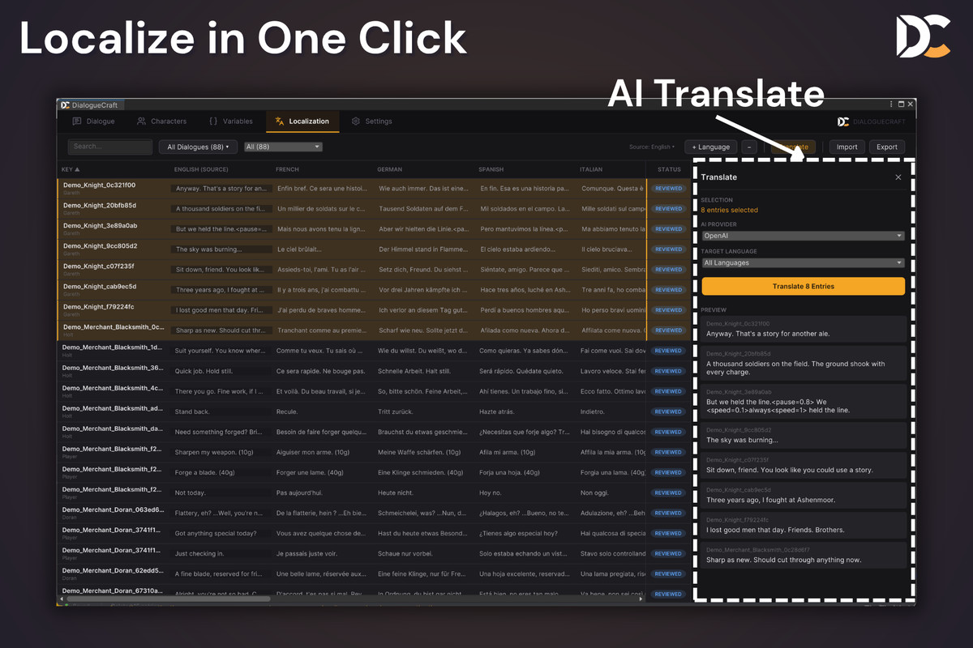This screenshot has width=973, height=648.
Task: Click the Italian cell 'Non oggi.'
Action: pos(594,492)
